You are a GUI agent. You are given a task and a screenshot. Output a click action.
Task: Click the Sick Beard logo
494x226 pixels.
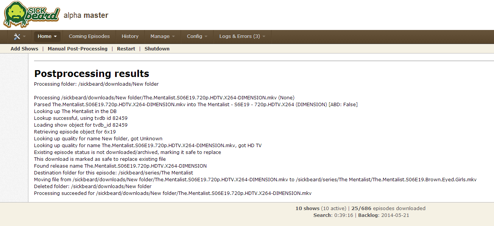[x=32, y=15]
